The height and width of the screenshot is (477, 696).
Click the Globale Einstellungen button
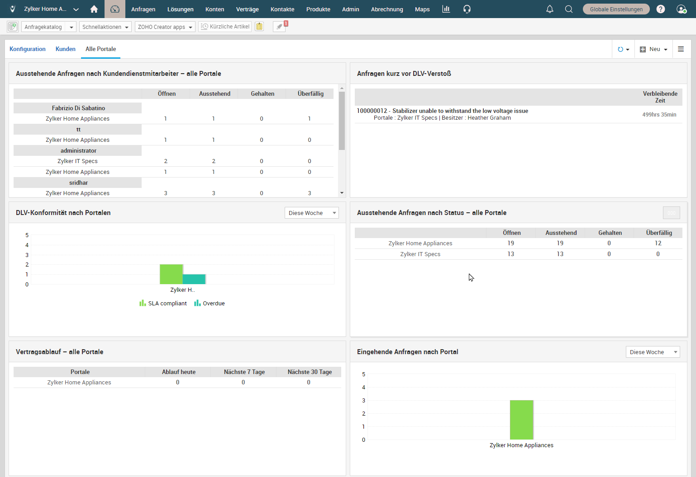coord(616,9)
